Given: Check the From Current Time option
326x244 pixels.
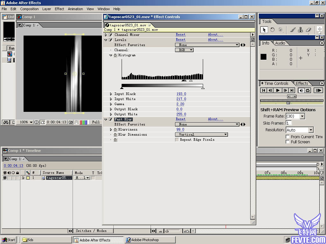Looking at the screenshot, I should [288, 137].
